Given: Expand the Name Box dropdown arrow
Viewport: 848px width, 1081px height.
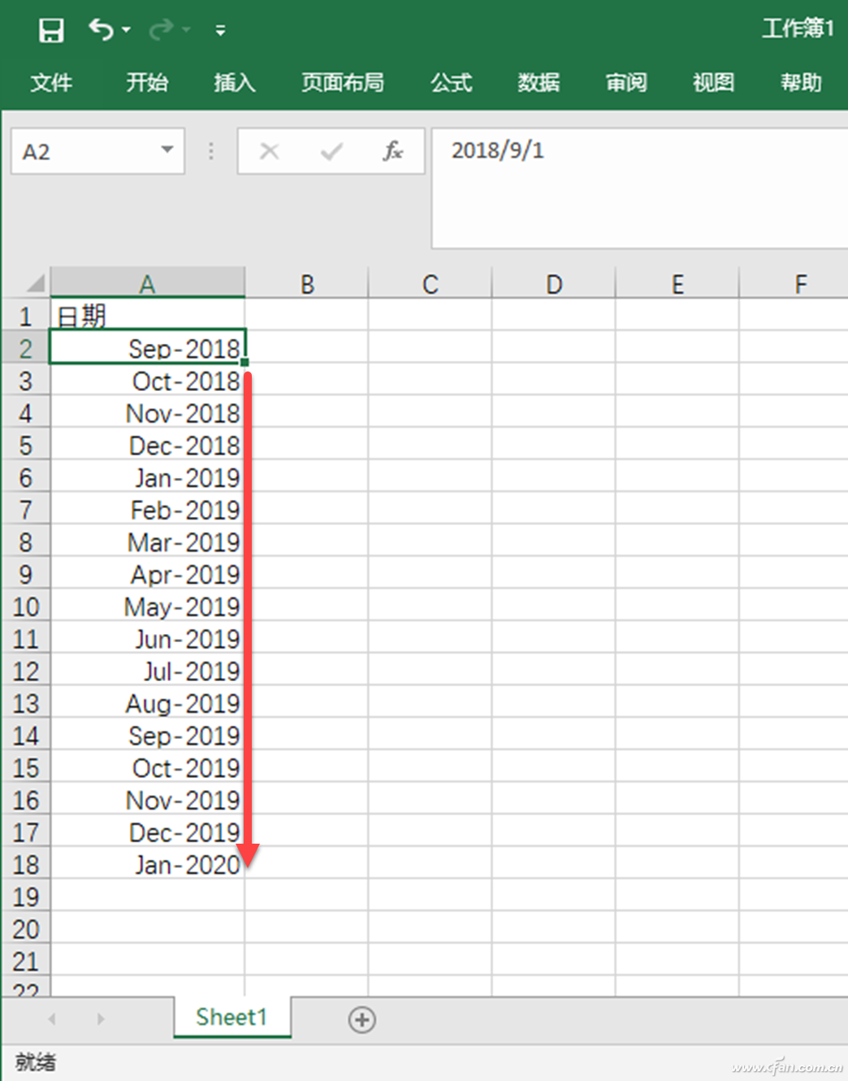Looking at the screenshot, I should click(167, 150).
